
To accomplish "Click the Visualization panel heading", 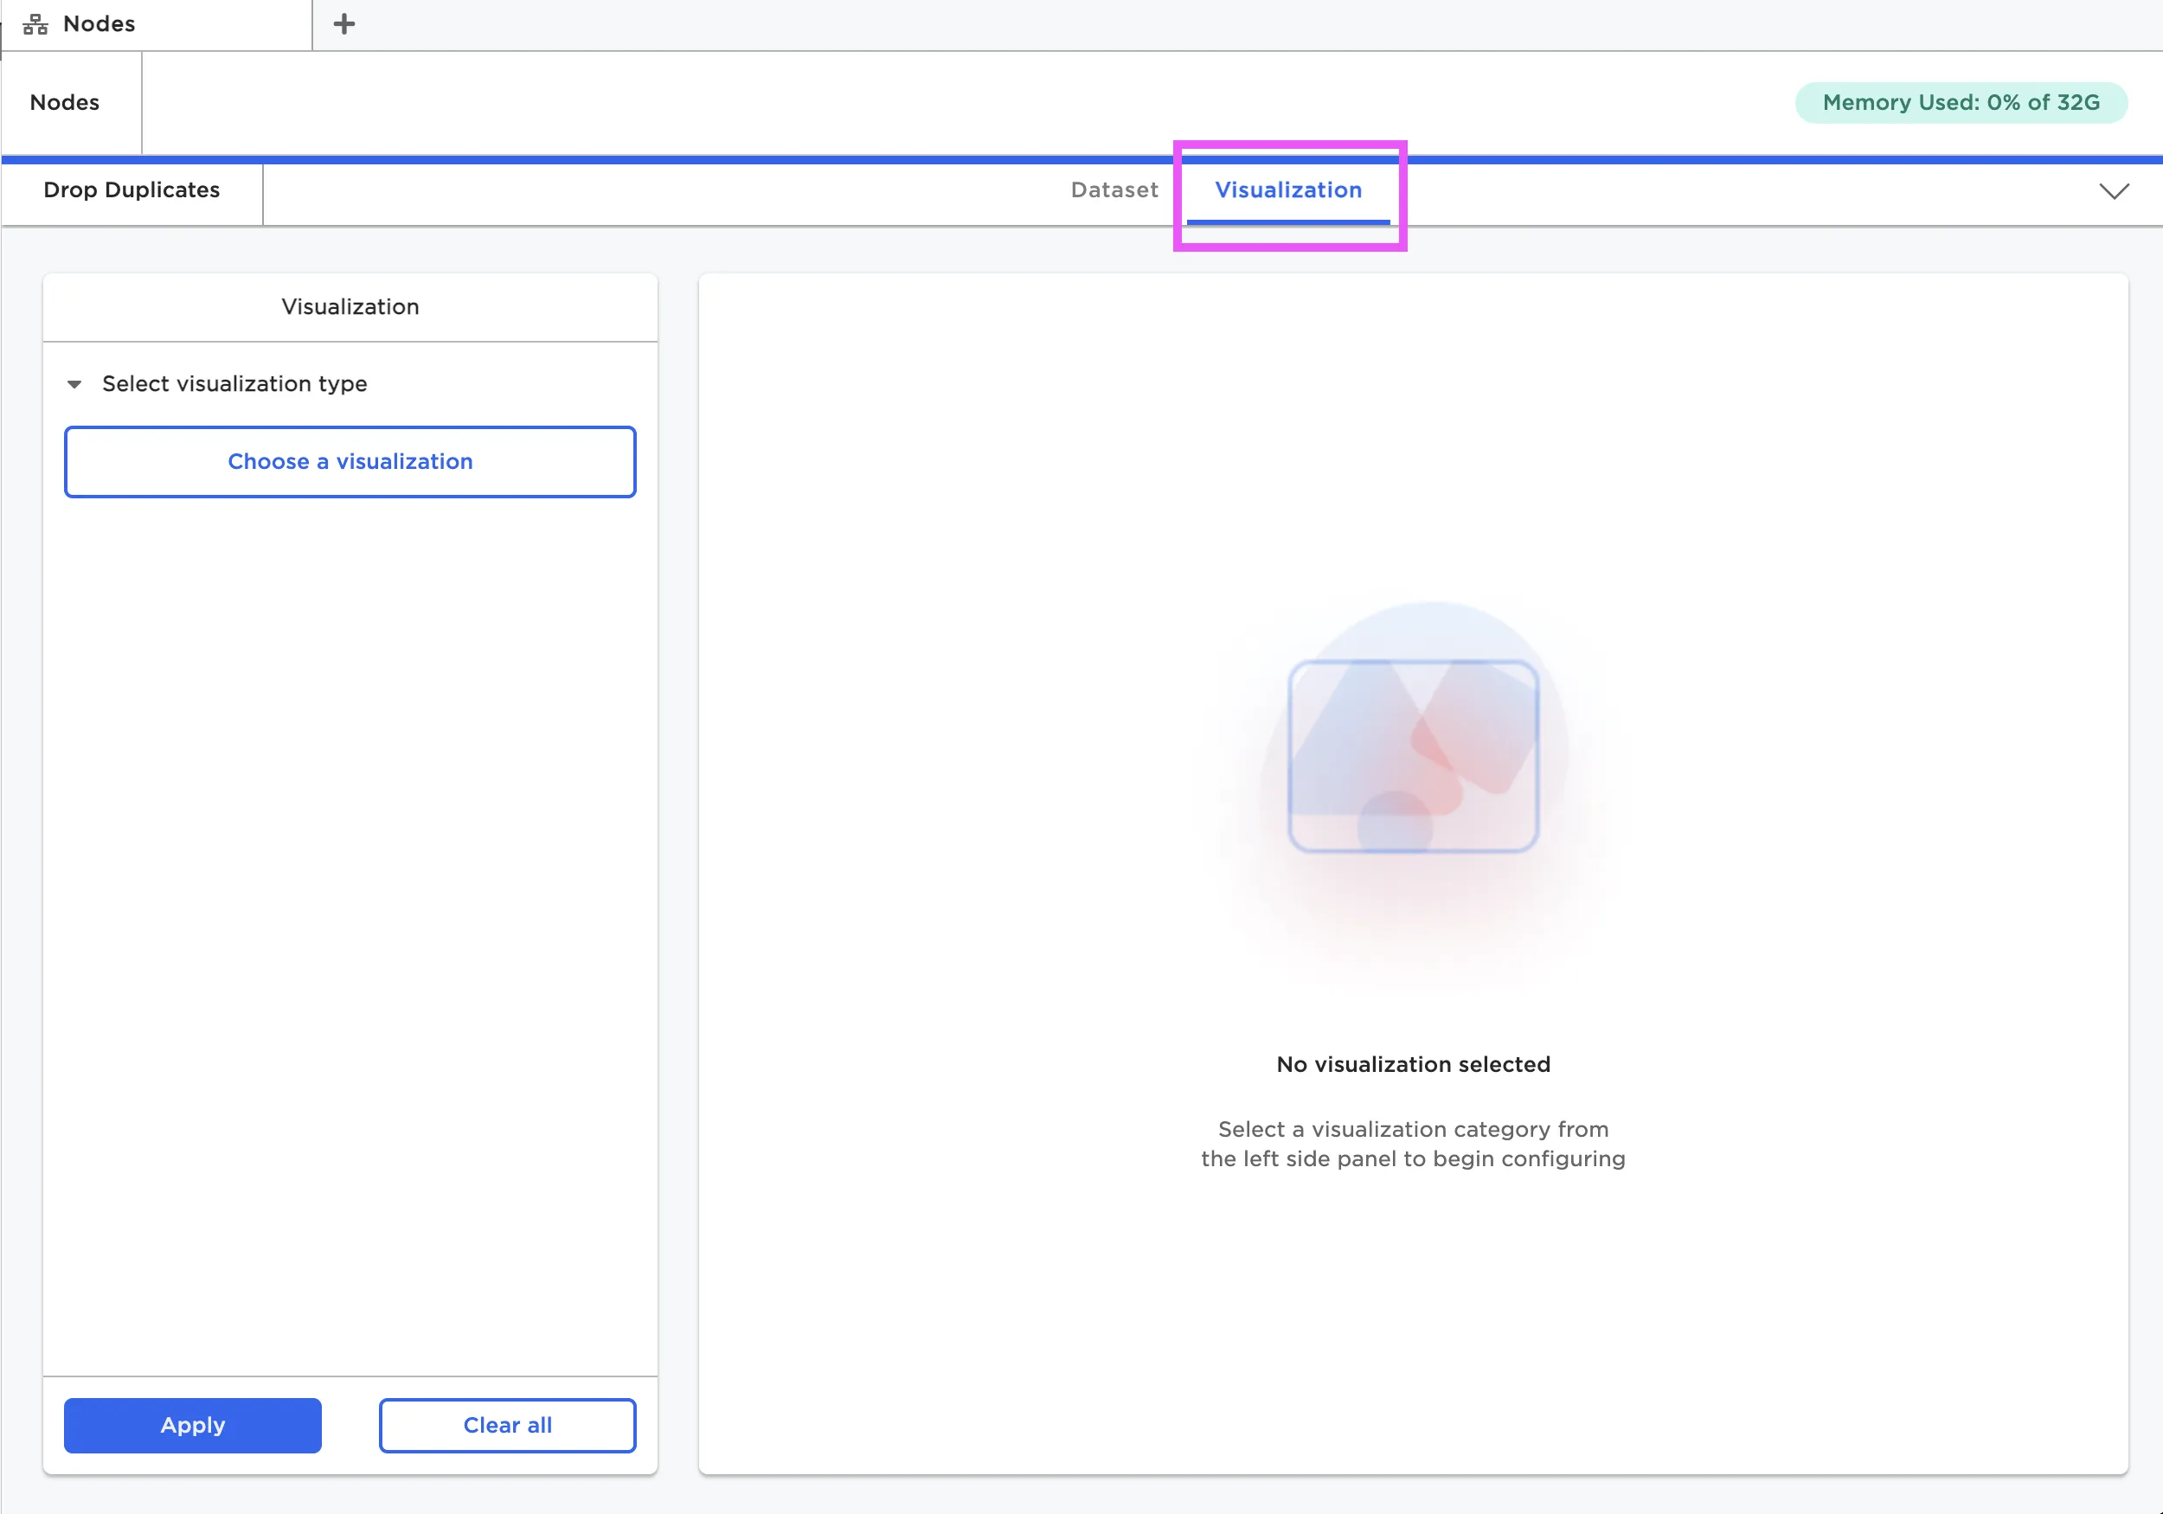I will pos(350,307).
